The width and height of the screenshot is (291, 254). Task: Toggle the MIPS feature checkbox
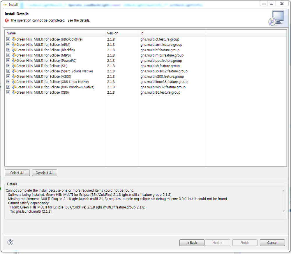(8, 55)
